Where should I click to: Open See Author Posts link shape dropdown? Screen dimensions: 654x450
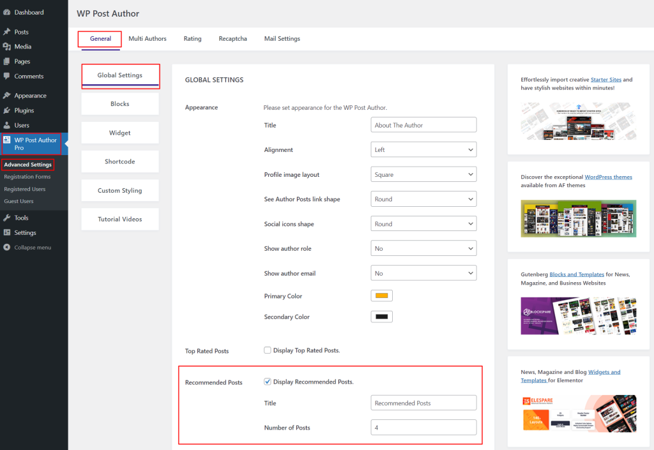tap(423, 199)
